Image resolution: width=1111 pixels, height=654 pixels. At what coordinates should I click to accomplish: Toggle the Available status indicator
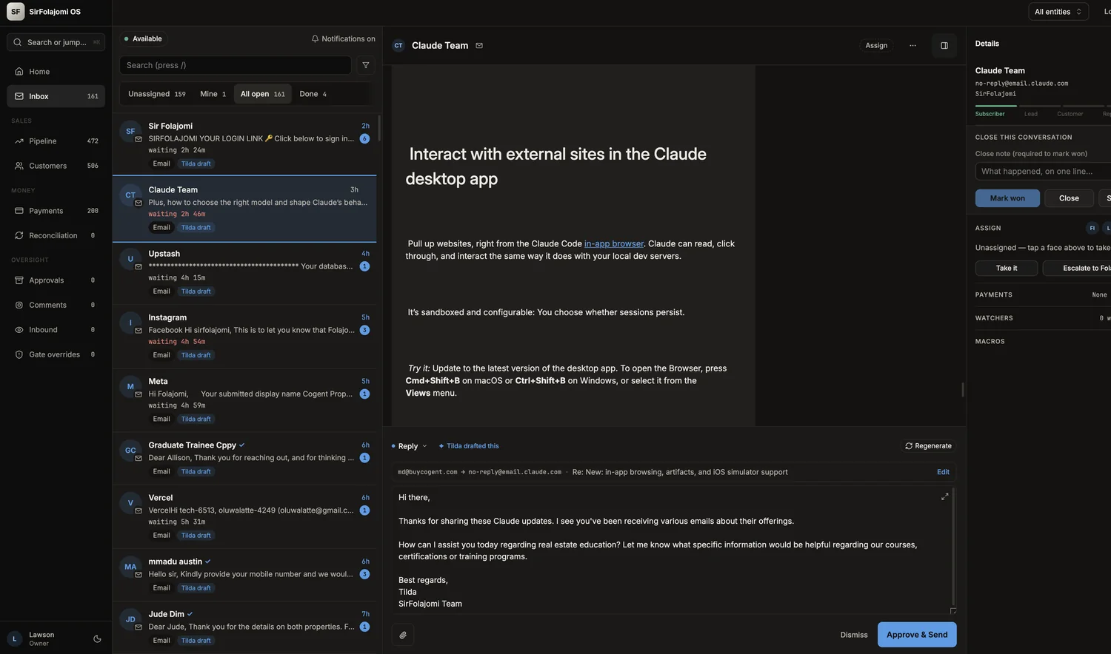pyautogui.click(x=143, y=38)
